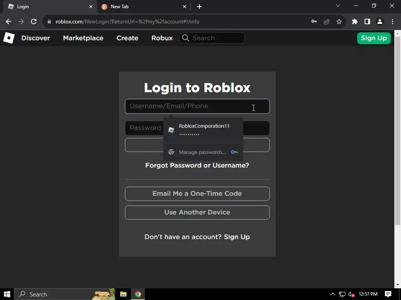This screenshot has height=300, width=401.
Task: Open the Extensions puzzle icon
Action: [355, 21]
